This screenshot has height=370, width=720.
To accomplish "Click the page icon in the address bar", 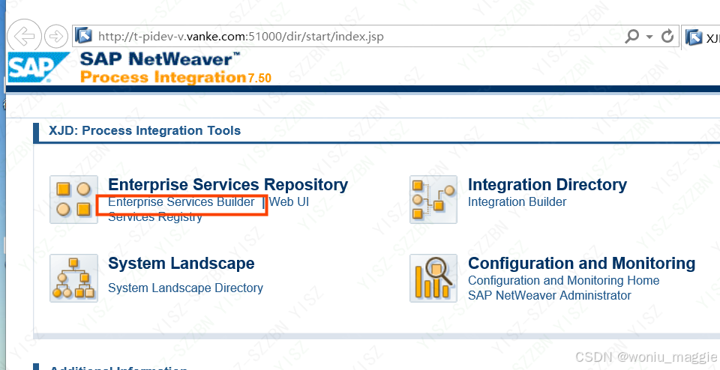I will click(x=83, y=36).
